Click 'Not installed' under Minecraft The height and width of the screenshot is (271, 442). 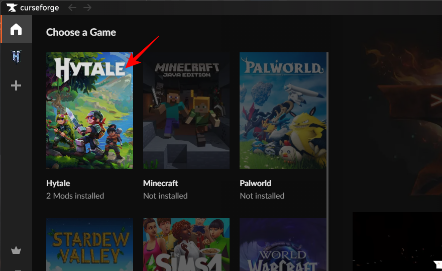(165, 196)
